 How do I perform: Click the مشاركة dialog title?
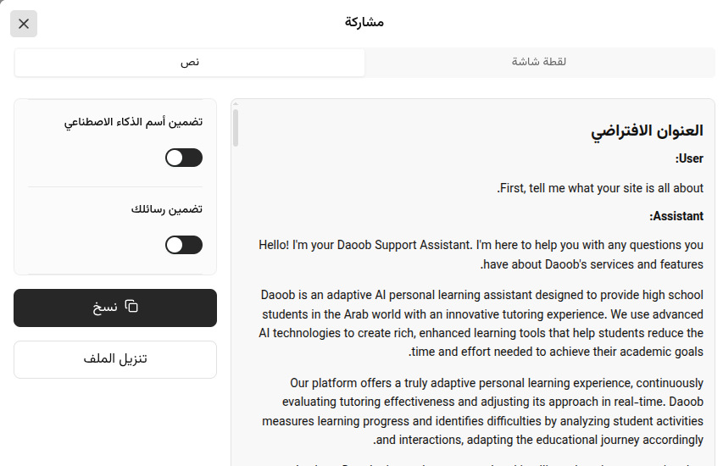[x=364, y=22]
